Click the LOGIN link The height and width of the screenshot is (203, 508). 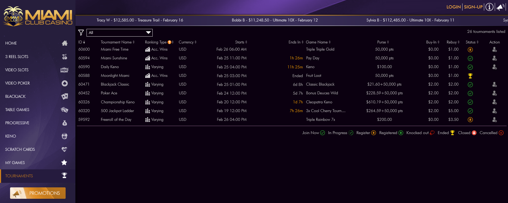tap(453, 7)
